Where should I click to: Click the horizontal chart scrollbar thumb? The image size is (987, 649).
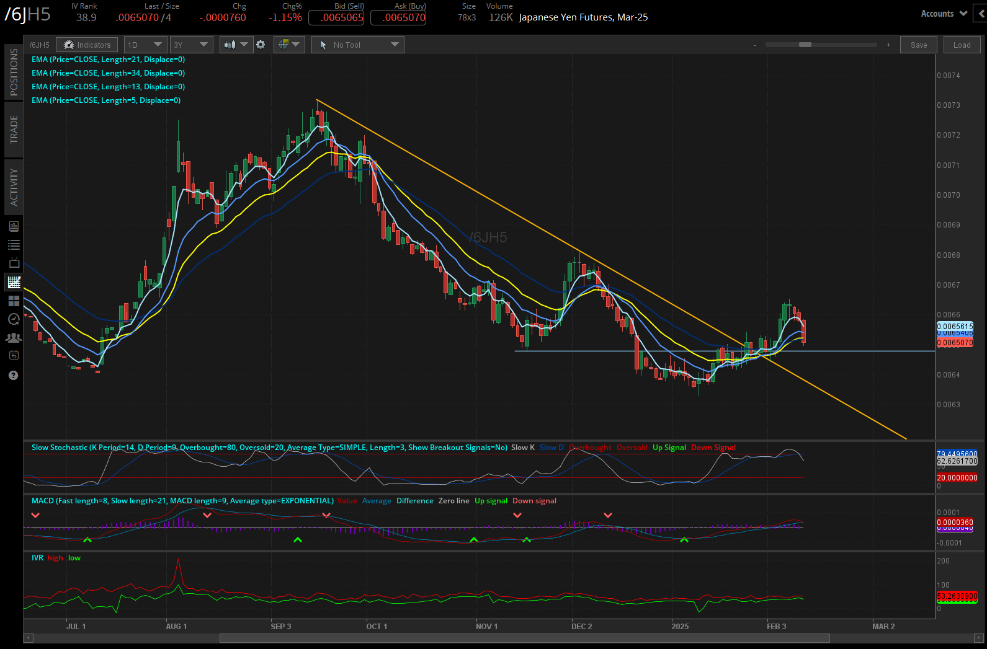[x=525, y=638]
